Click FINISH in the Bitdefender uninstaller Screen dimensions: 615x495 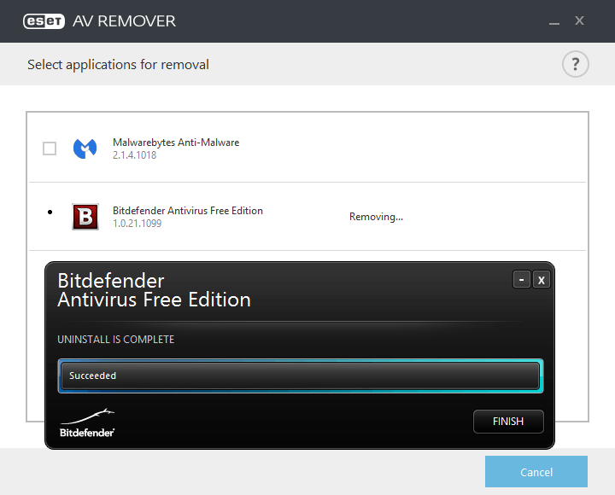508,422
